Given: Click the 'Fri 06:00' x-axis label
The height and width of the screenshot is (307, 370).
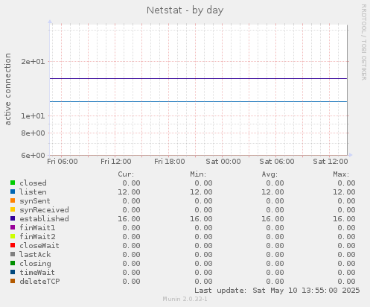Looking at the screenshot, I should (x=63, y=162).
